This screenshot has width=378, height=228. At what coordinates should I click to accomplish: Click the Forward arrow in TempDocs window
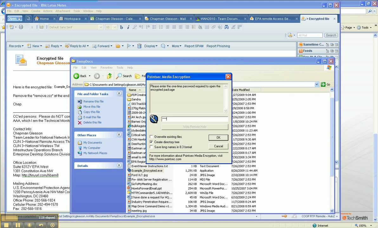(97, 76)
